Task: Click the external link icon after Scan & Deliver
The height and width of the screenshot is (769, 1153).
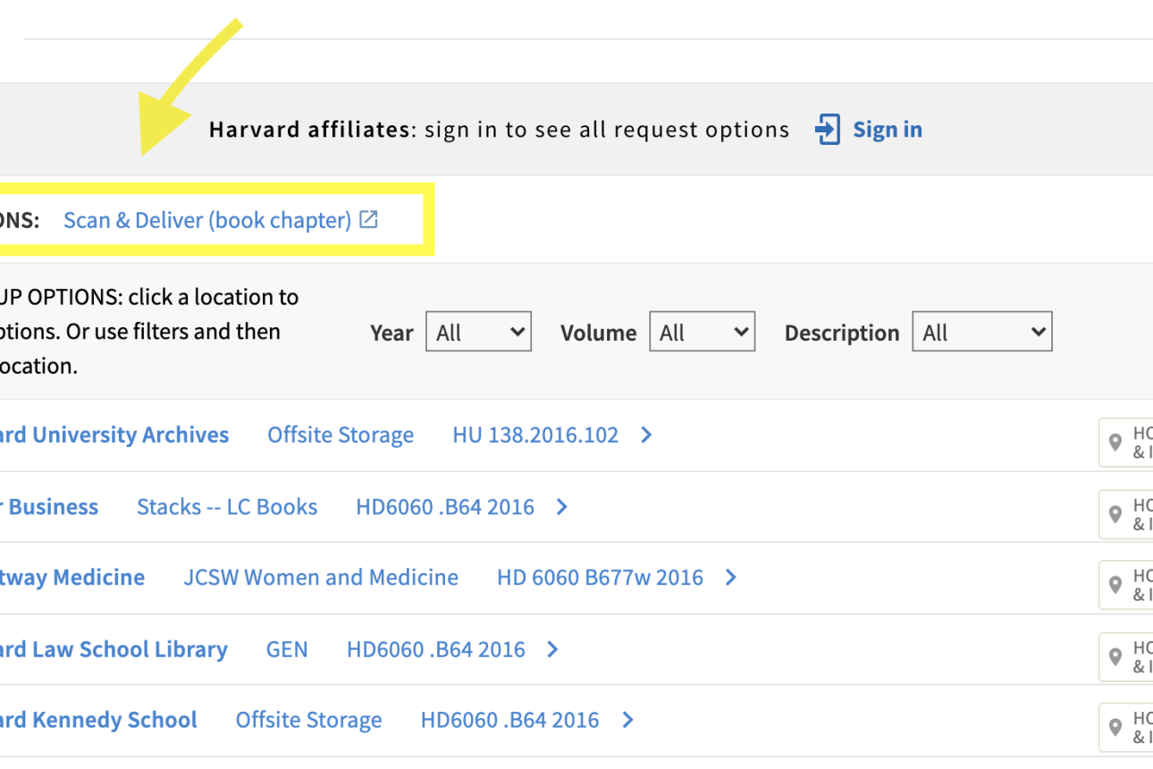Action: point(368,219)
